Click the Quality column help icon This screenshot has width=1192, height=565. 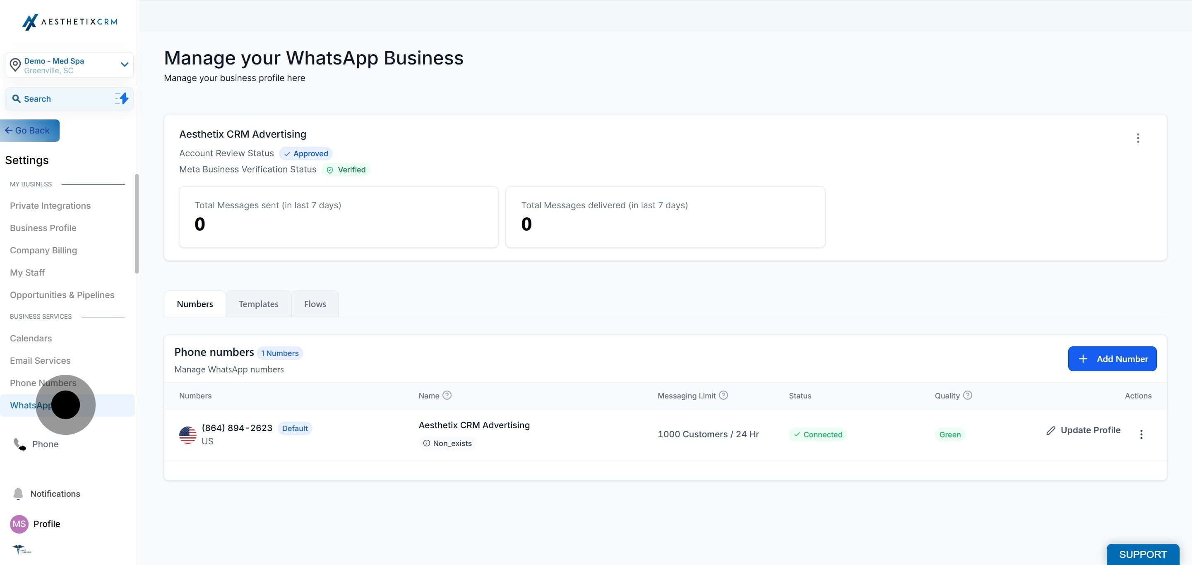968,396
